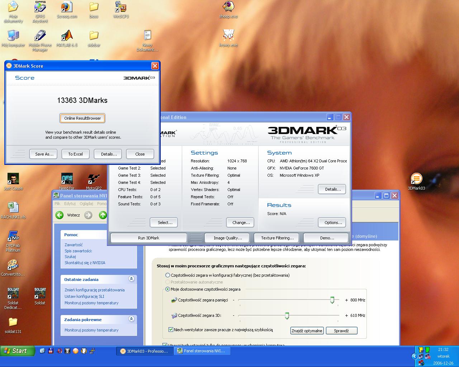The image size is (459, 367).
Task: Open Zmień konfigurację przetaktowania link
Action: (x=95, y=290)
